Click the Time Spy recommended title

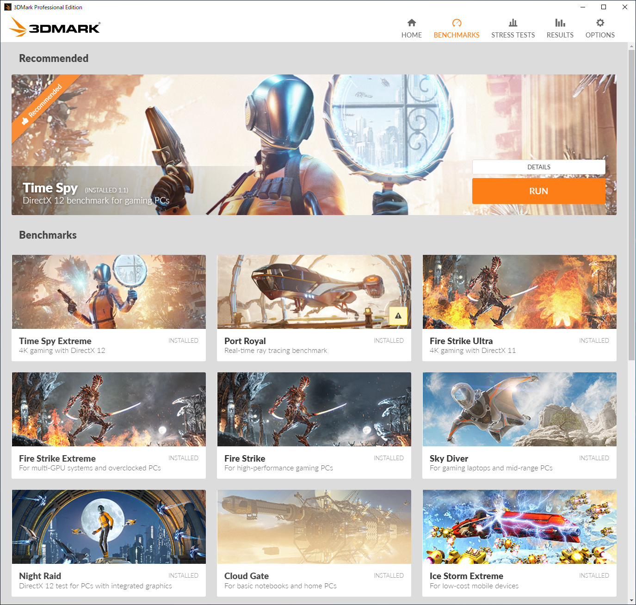[x=50, y=188]
